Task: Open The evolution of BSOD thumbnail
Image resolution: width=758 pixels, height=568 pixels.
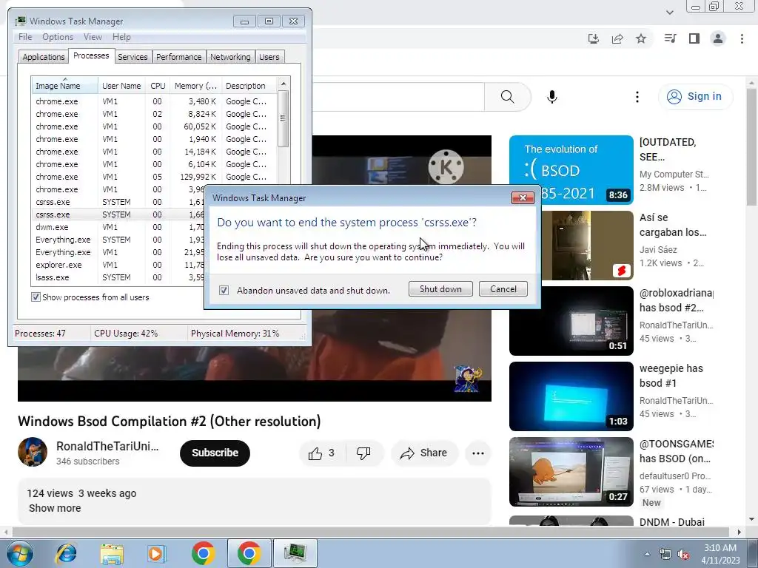Action: 571,170
